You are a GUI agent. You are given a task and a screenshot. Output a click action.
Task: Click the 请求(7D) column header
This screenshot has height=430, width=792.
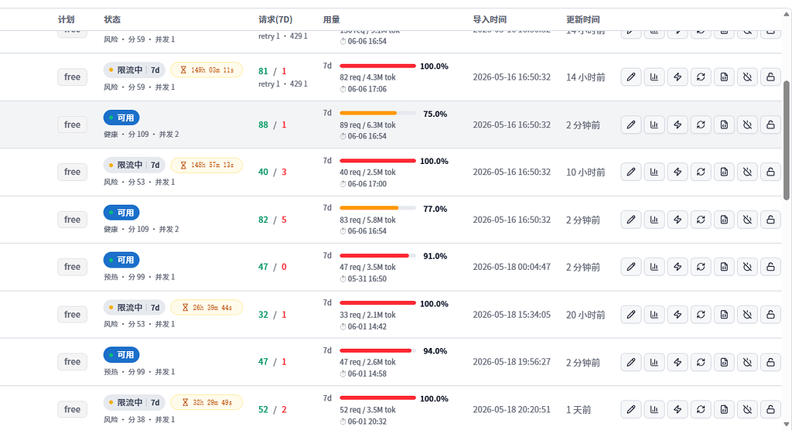tap(275, 19)
